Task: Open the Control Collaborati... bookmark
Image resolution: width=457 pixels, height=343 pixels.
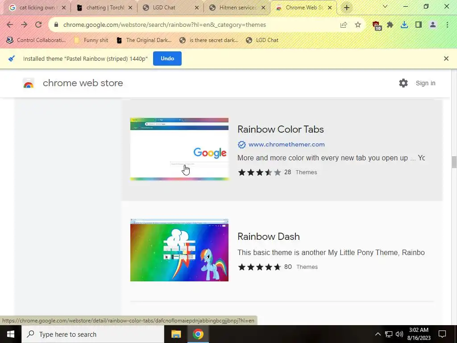Action: click(x=37, y=40)
